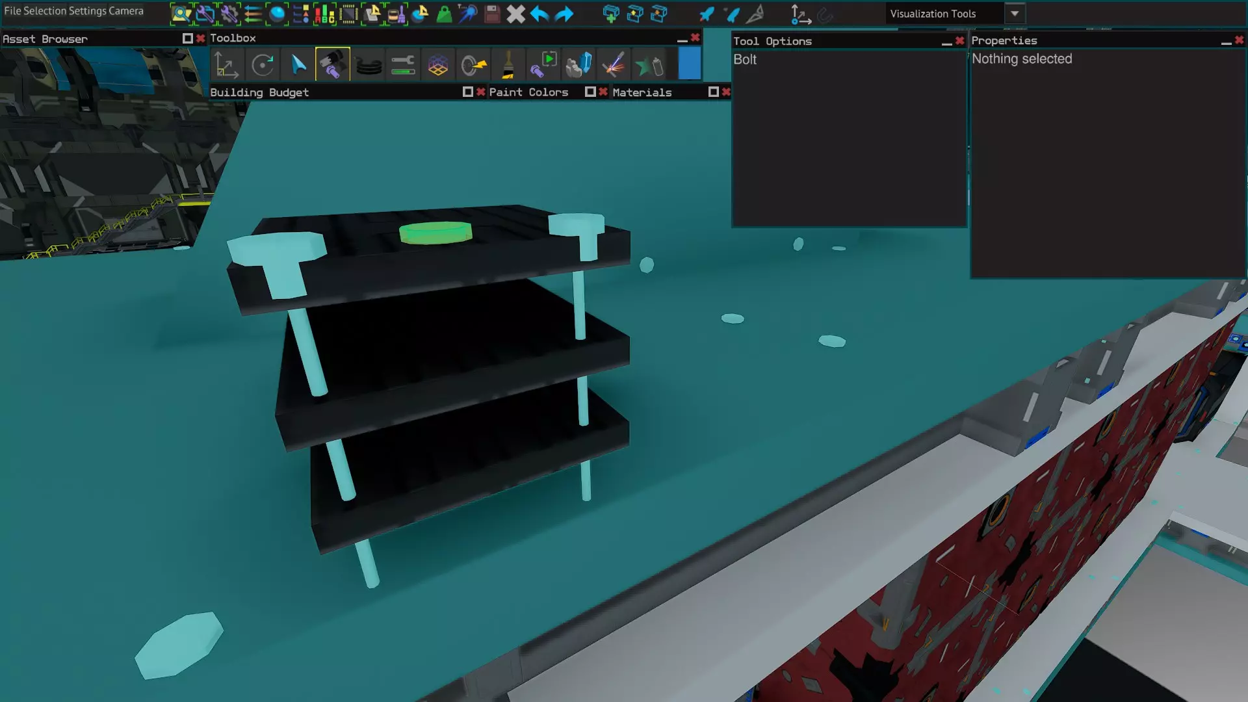
Task: Select the Paint brush tool
Action: click(508, 65)
